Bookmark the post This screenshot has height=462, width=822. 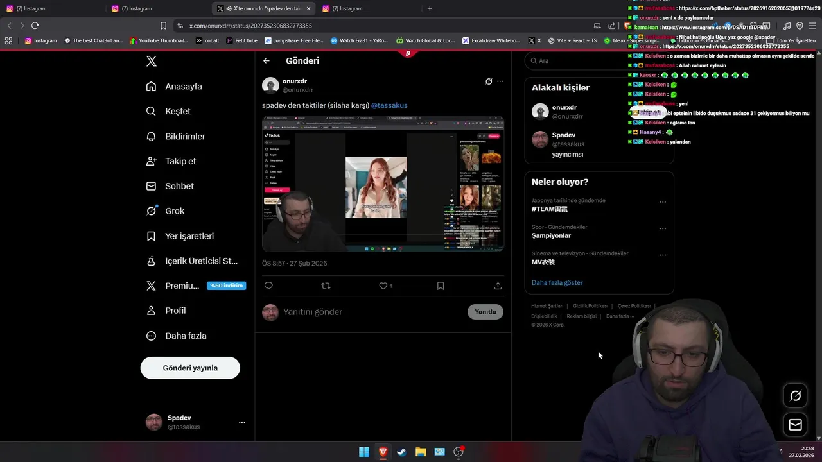tap(441, 286)
